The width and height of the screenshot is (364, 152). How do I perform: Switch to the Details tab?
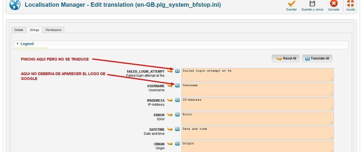pos(19,30)
